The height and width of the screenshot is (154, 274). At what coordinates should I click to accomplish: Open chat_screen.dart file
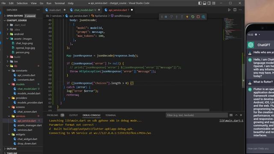[x=27, y=112]
